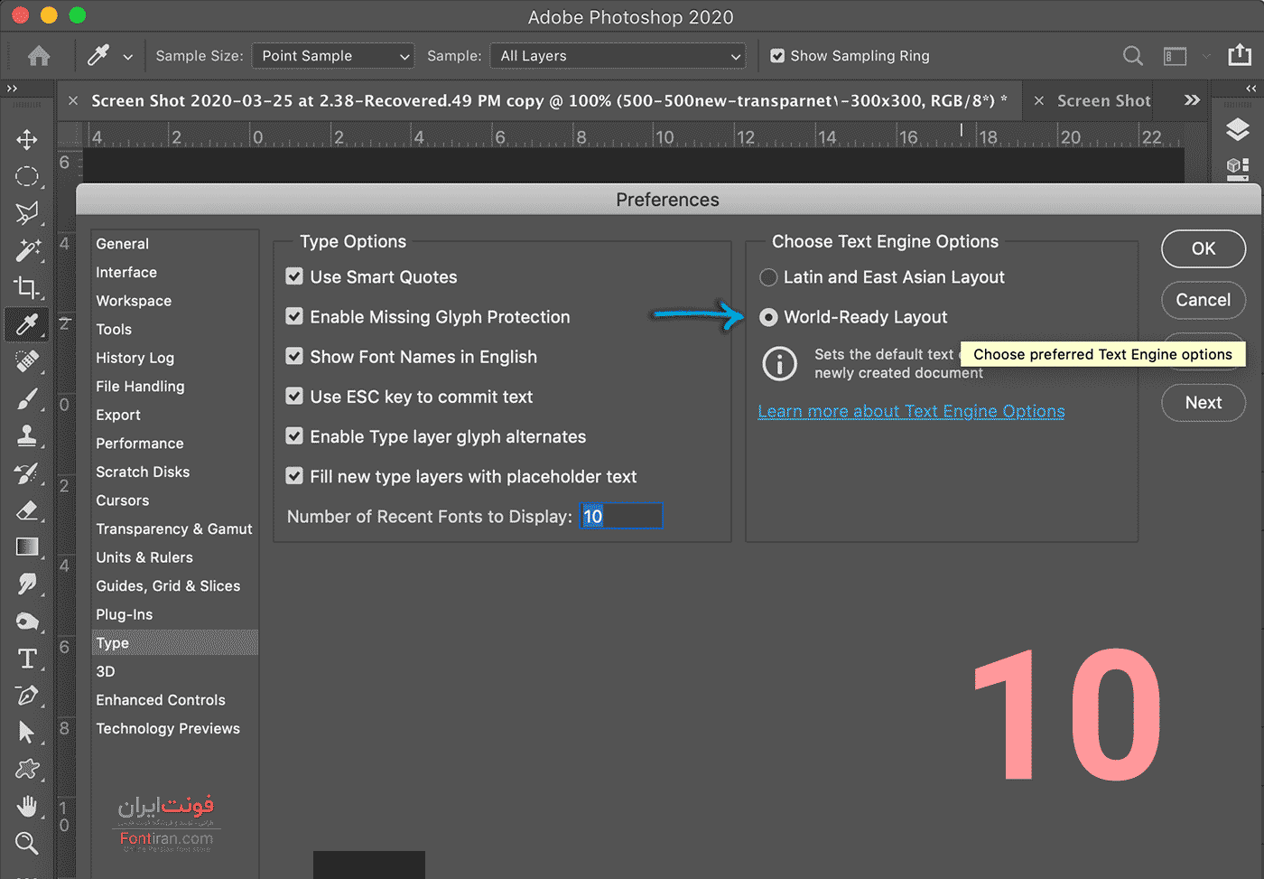Open Learn more about Text Engine Options
This screenshot has height=879, width=1264.
tap(911, 412)
